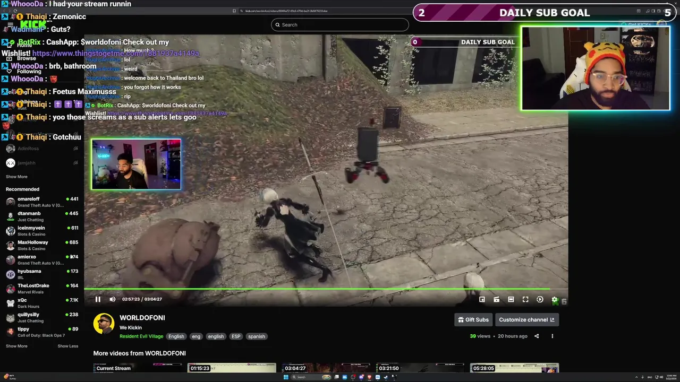Open the taskbar weather widget
Screen dimensions: 680x382
click(10, 377)
